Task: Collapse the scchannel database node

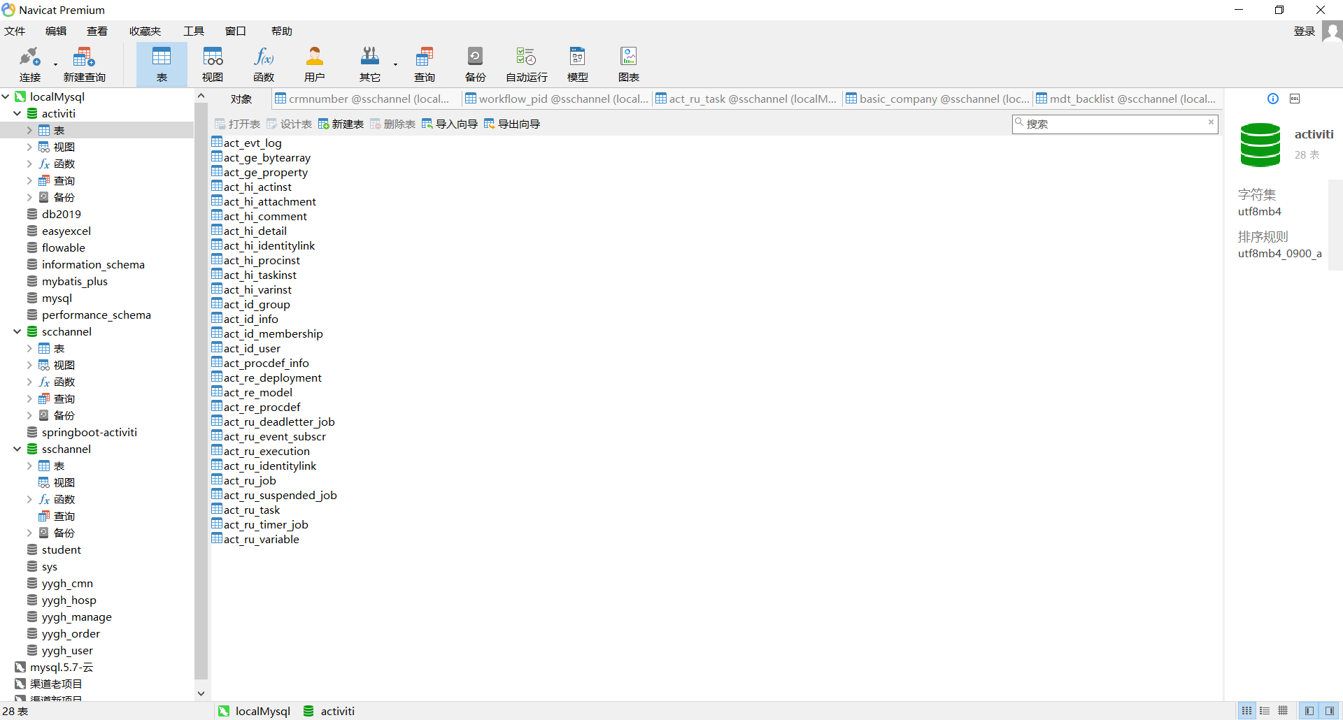Action: 17,331
